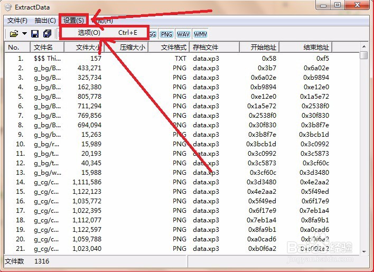Click start address '0x6f17e9' in row 17
Viewport: 374px width, 272px height.
263,211
